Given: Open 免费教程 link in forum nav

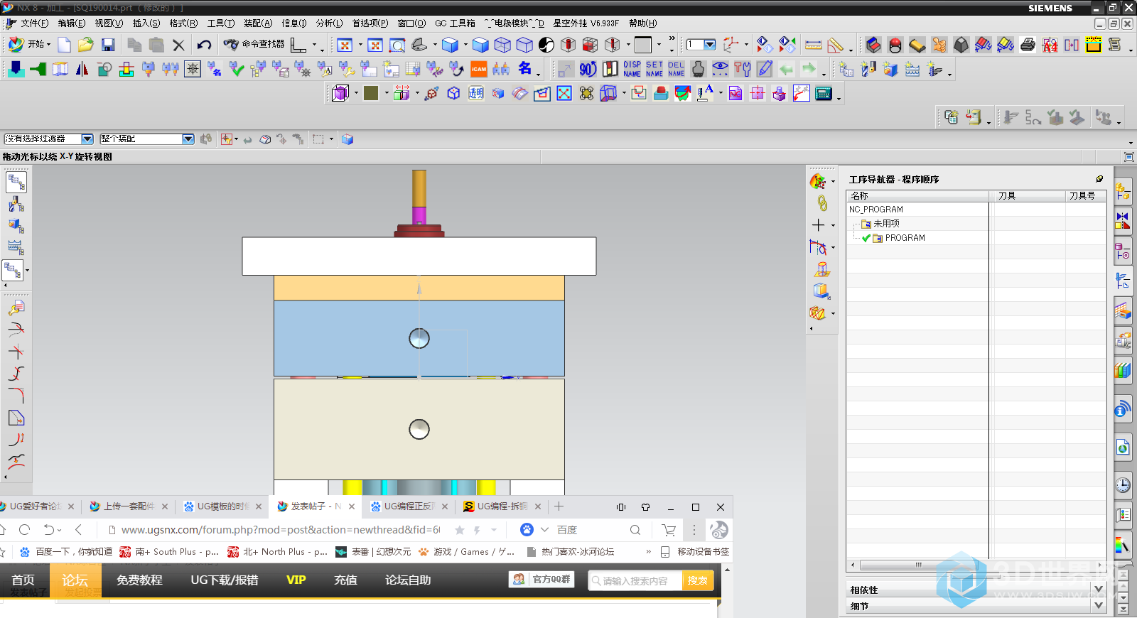Looking at the screenshot, I should (139, 580).
